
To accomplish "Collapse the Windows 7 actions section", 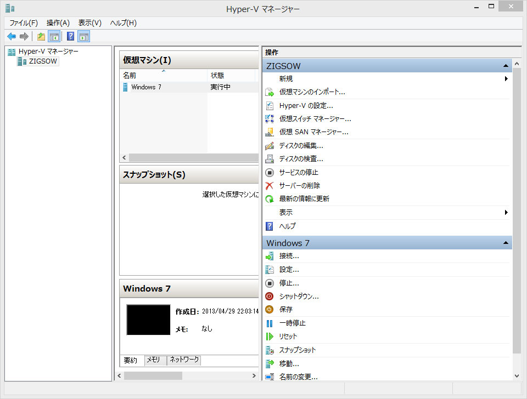I will click(x=506, y=243).
